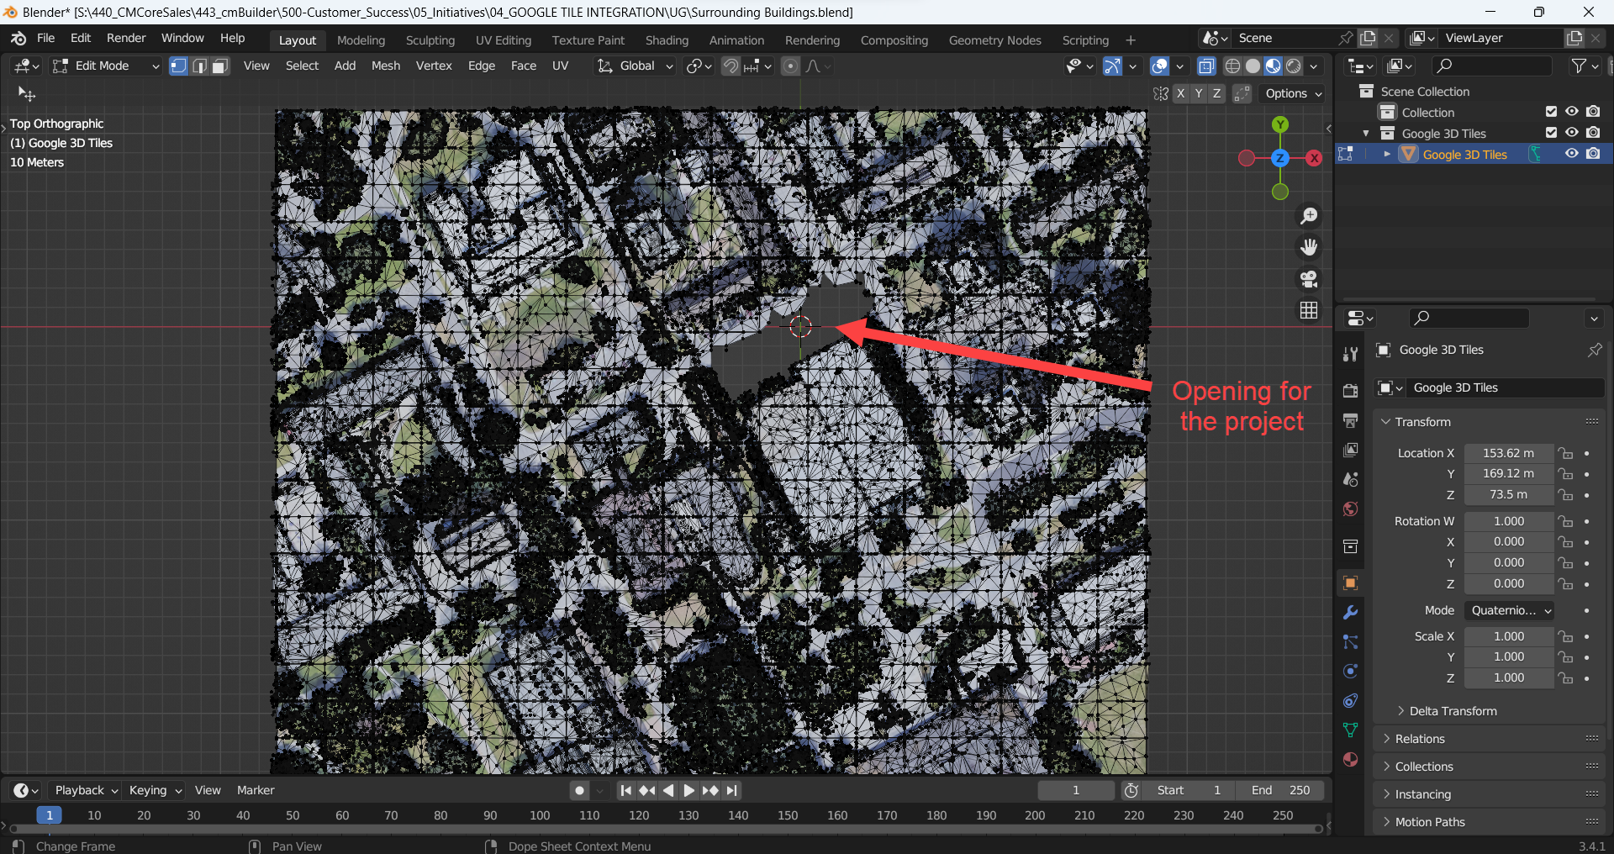The height and width of the screenshot is (854, 1614).
Task: Open Tool properties tab
Action: [1350, 354]
